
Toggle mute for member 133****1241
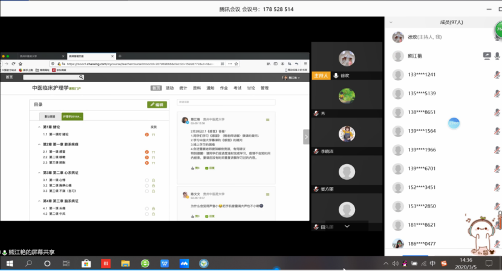[498, 75]
